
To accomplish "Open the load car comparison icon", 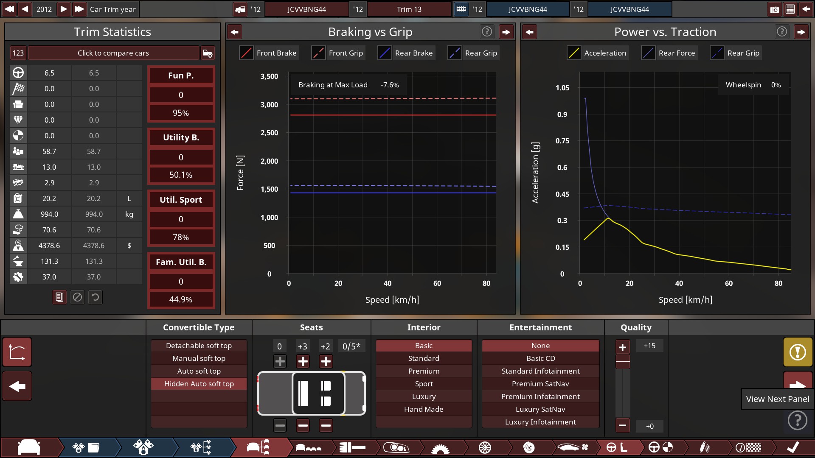I will coord(208,53).
